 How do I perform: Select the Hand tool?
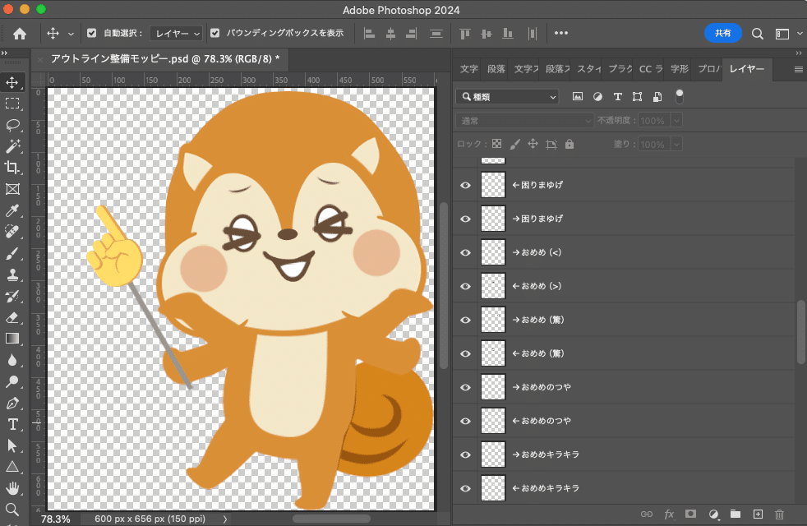pyautogui.click(x=12, y=488)
